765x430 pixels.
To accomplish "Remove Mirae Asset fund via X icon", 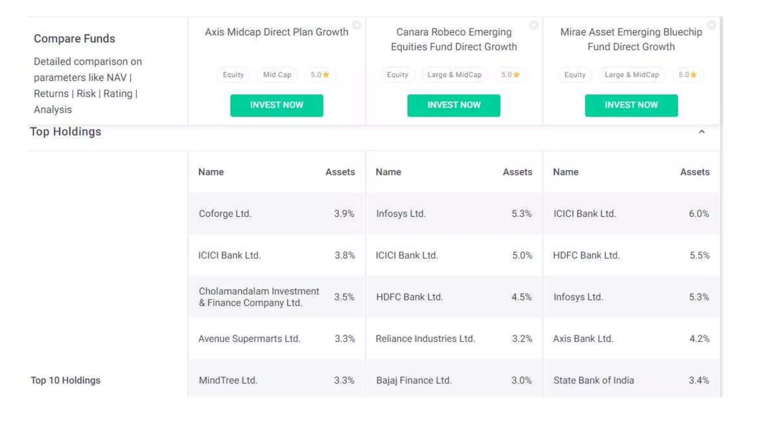I will 711,25.
